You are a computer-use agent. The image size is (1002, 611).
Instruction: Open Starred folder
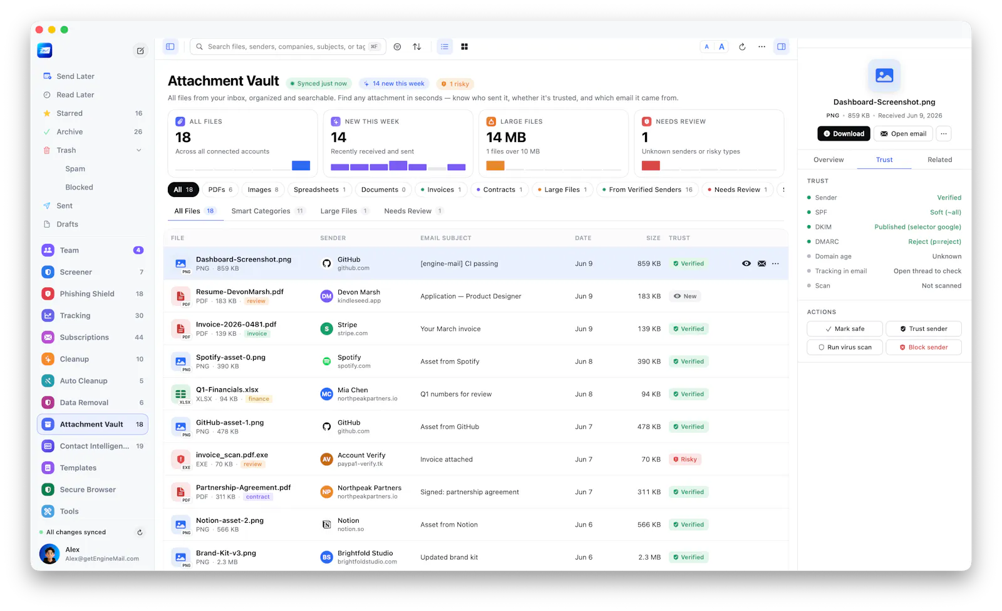click(x=93, y=113)
